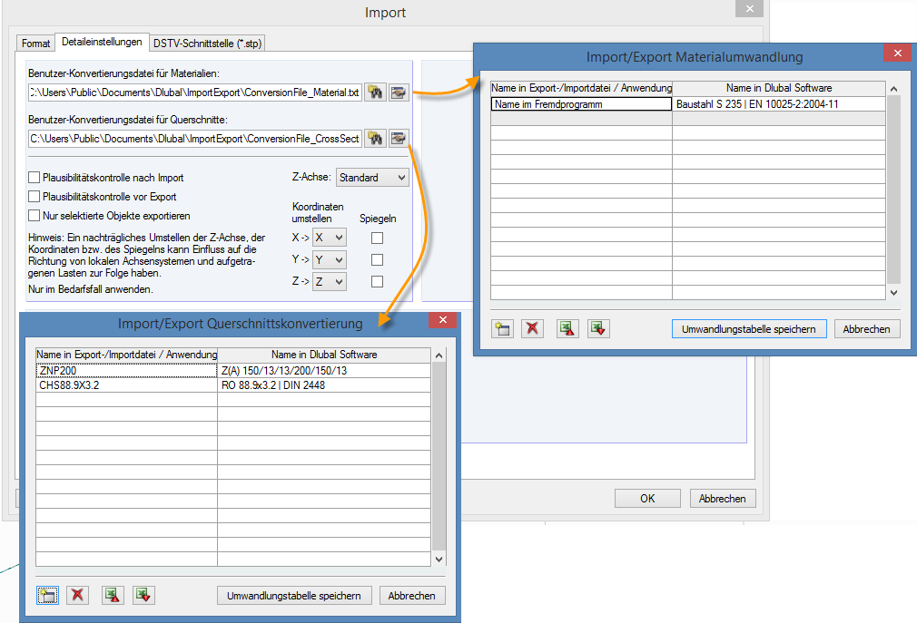Check Nur selektierte Objekte exportieren

[x=34, y=215]
